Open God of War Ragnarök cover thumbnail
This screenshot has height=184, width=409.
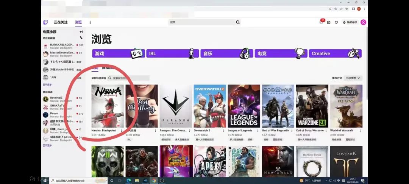[278, 106]
